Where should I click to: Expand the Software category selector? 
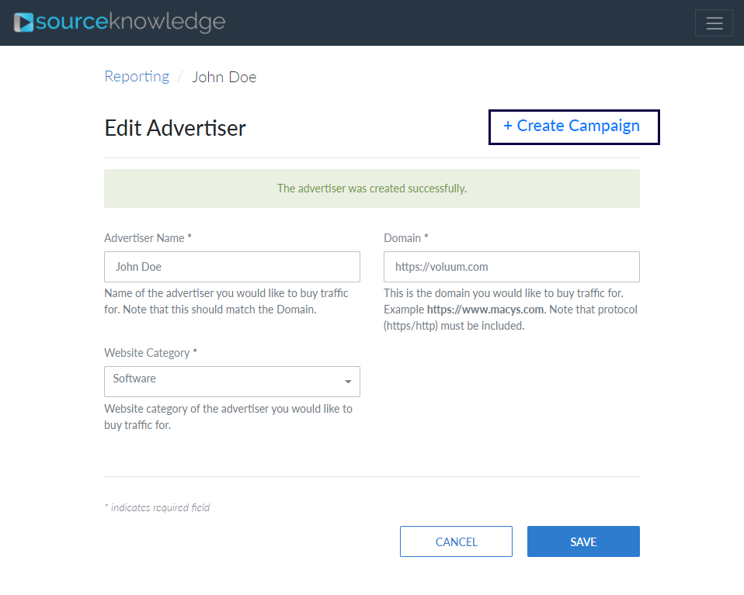[x=231, y=381]
